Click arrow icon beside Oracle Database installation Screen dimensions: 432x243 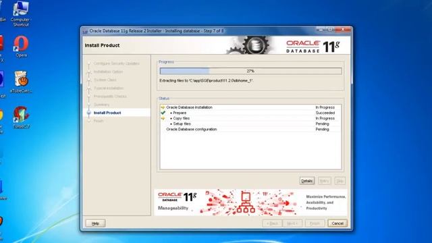[x=163, y=107]
